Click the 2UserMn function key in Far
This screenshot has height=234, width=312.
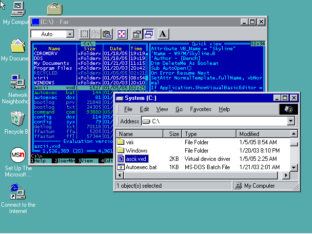pyautogui.click(x=65, y=160)
